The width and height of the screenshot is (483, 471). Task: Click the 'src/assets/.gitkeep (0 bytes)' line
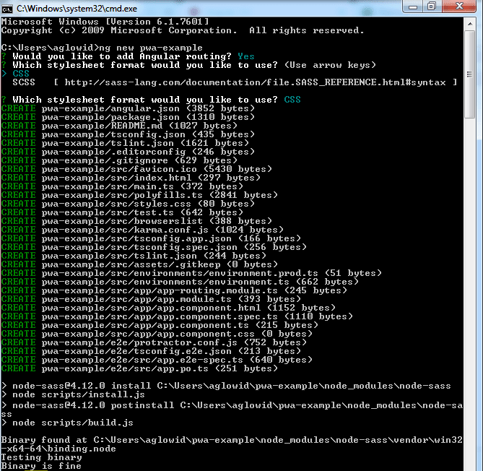click(139, 264)
